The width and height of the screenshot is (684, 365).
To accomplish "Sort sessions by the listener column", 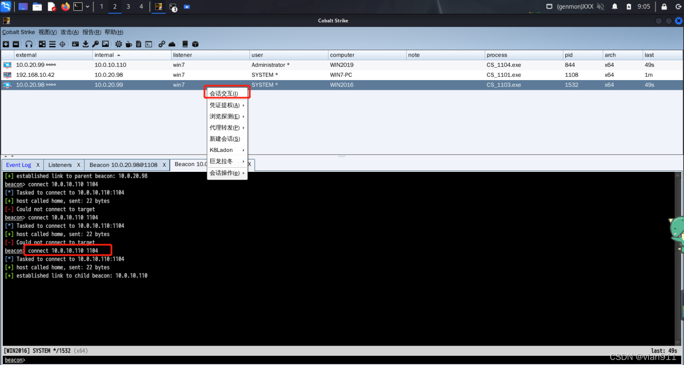I will click(211, 55).
